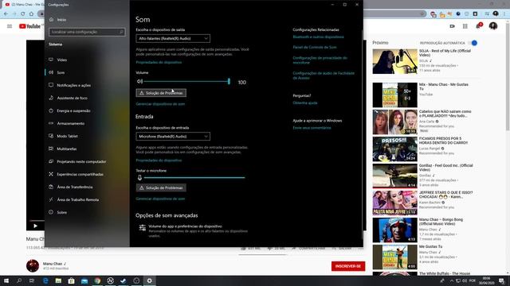Screen dimensions: 510x286
Task: Open SOJA Rest of My Life thumbnail
Action: [x=394, y=61]
